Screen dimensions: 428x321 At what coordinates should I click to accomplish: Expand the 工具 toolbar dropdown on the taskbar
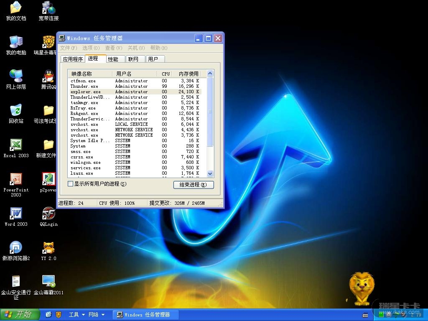coord(83,314)
